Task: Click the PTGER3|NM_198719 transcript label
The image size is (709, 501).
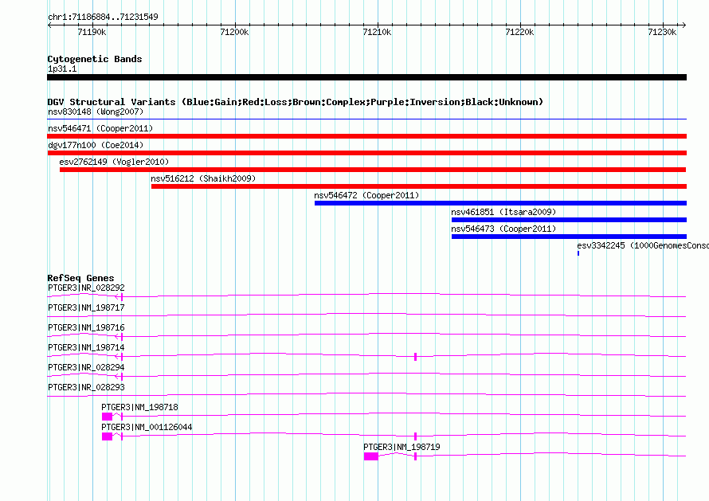Action: coord(402,447)
